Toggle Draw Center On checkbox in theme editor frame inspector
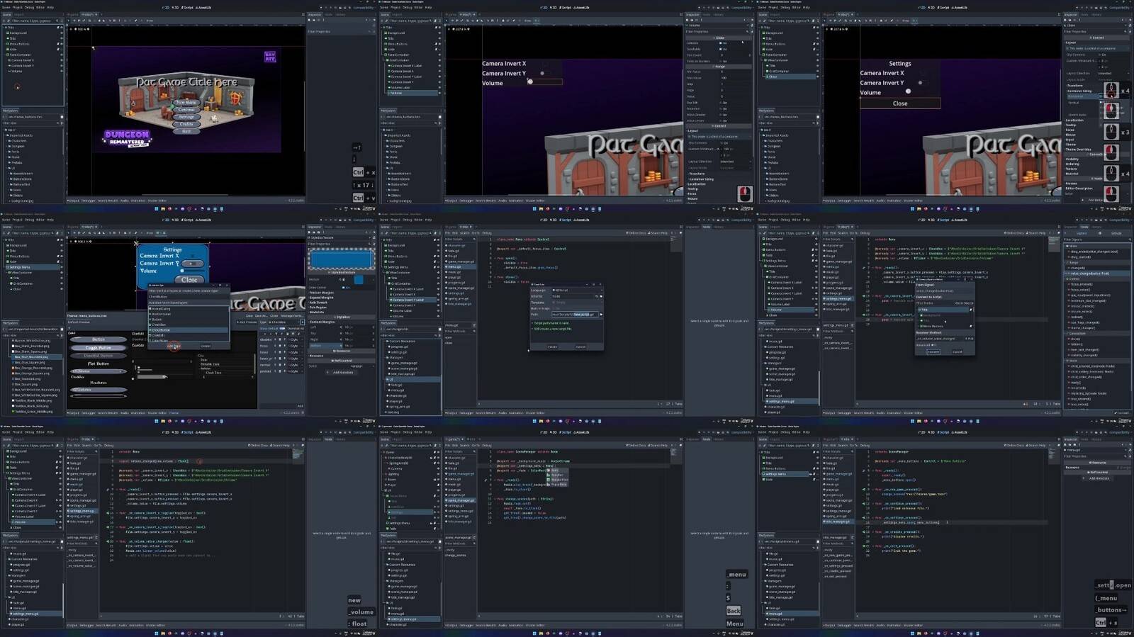This screenshot has width=1134, height=637. (344, 288)
